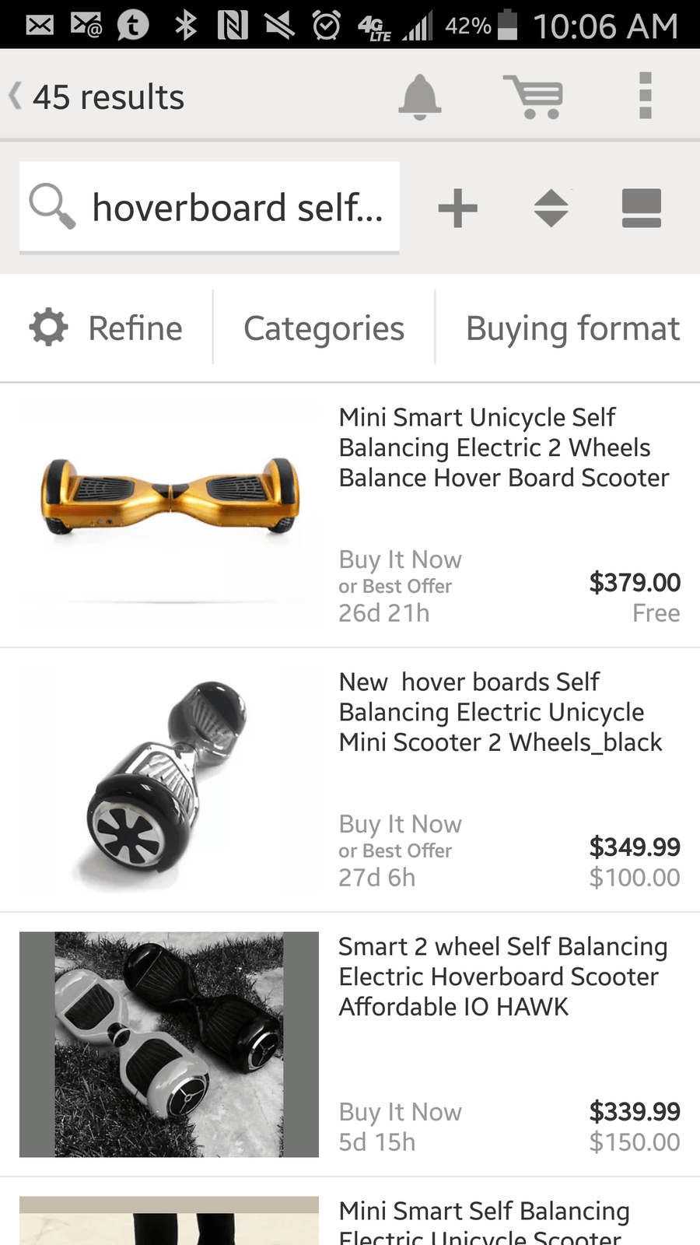Open the three-dot overflow menu
The height and width of the screenshot is (1245, 700).
[645, 96]
